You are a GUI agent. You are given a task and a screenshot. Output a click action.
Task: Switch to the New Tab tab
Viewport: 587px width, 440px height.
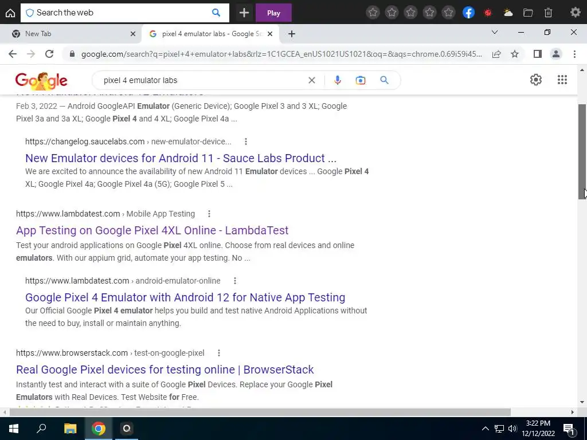[71, 34]
